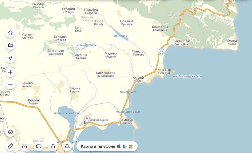
Task: Print the map with printer icon
Action: [39, 146]
